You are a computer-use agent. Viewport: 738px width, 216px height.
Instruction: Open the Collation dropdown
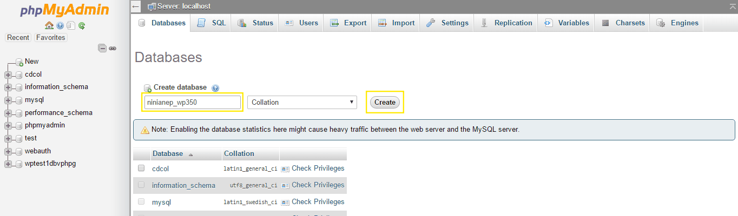point(302,102)
